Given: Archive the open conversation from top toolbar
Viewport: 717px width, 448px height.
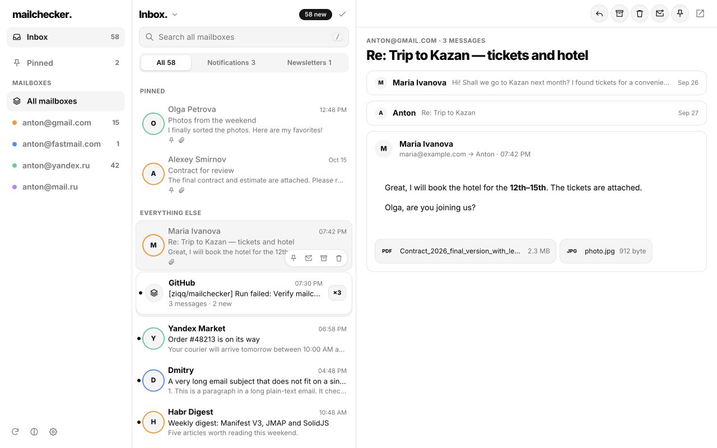Looking at the screenshot, I should [x=620, y=14].
